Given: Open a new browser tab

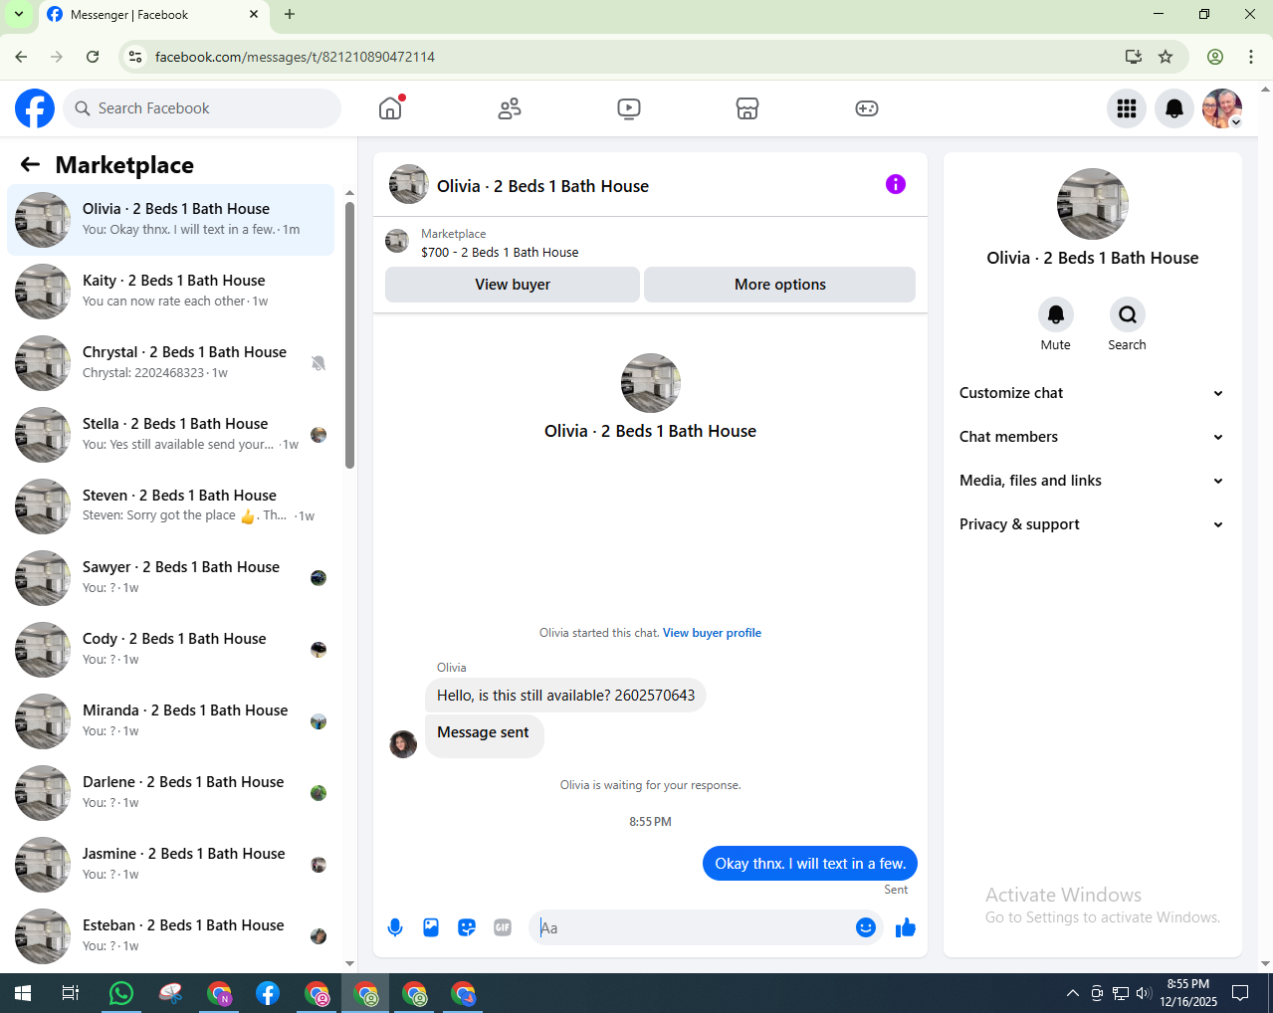Looking at the screenshot, I should click(290, 14).
